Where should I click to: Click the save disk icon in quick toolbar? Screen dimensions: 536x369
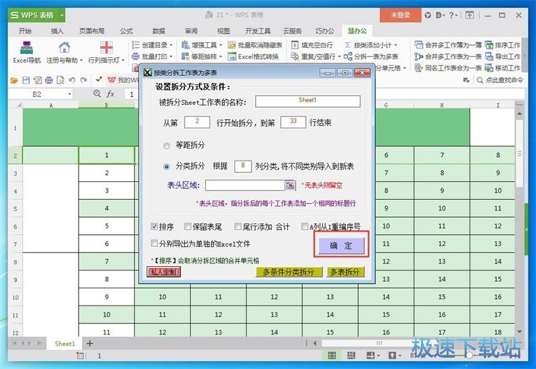click(26, 80)
